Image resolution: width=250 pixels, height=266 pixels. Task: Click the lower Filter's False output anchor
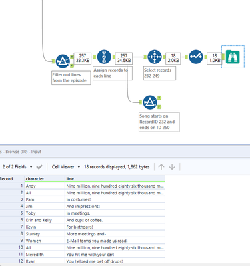coord(159,107)
